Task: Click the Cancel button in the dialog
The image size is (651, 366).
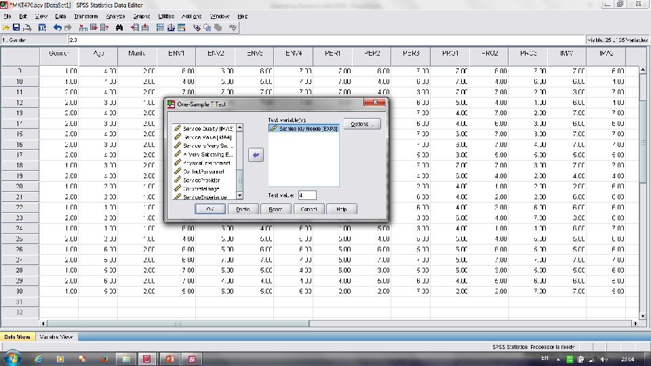Action: [309, 209]
